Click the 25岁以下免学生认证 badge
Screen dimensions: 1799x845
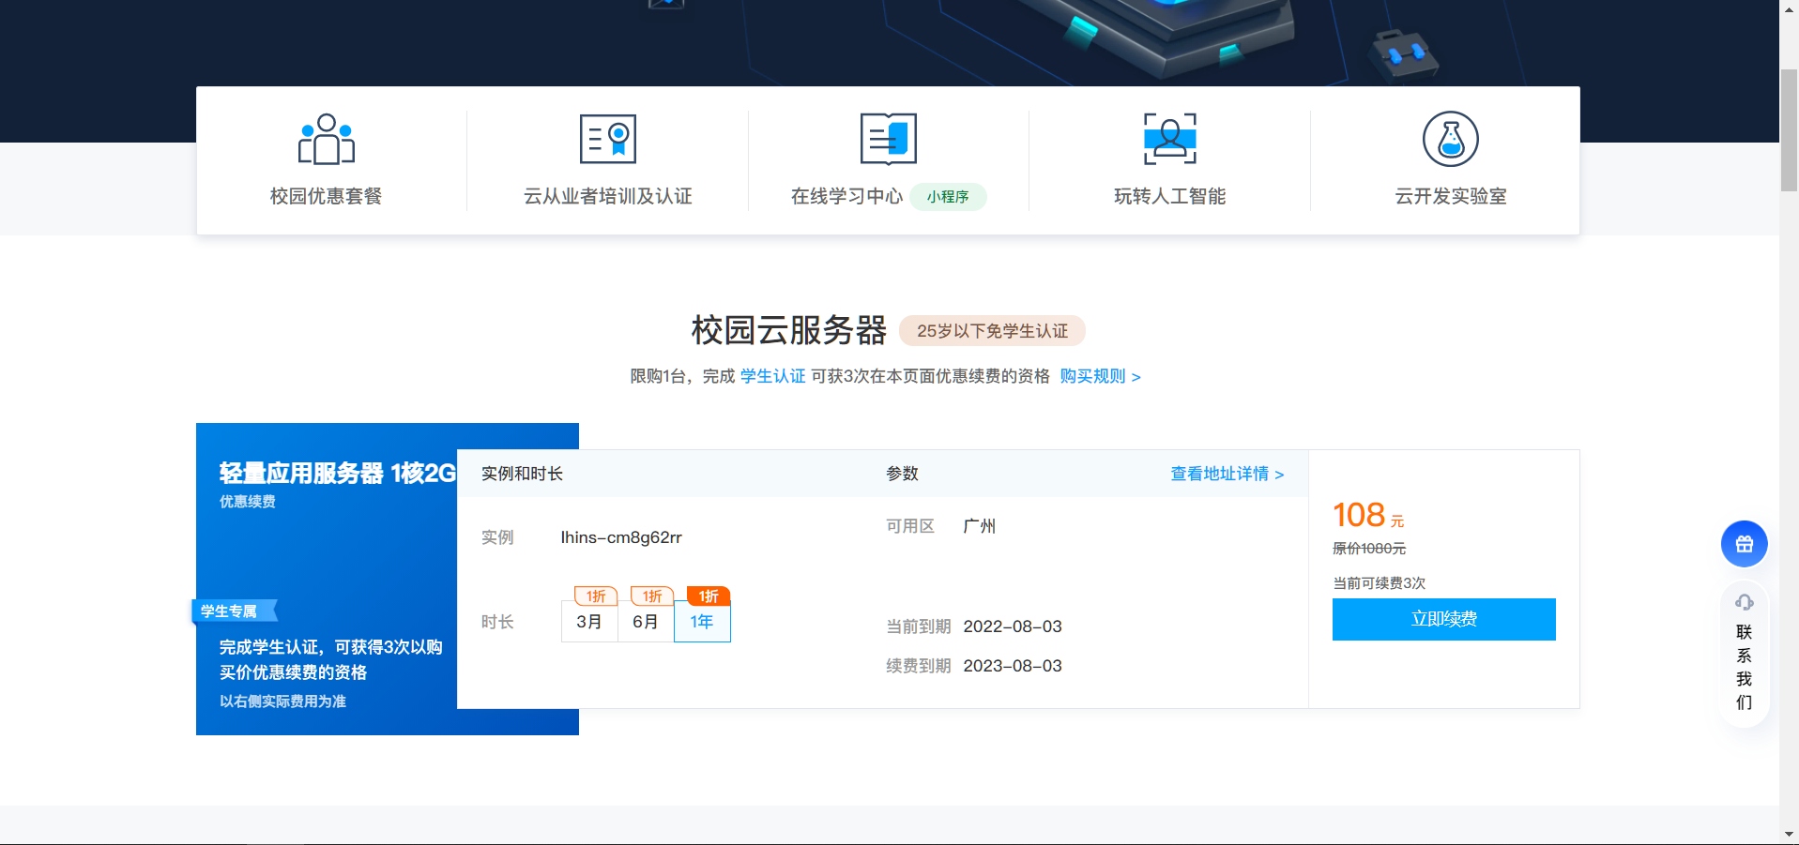click(x=992, y=331)
